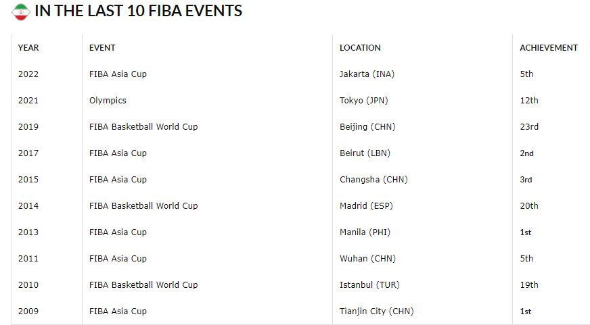Viewport: 590px width, 325px height.
Task: Select the 2022 FIBA Asia Cup event
Action: 118,74
